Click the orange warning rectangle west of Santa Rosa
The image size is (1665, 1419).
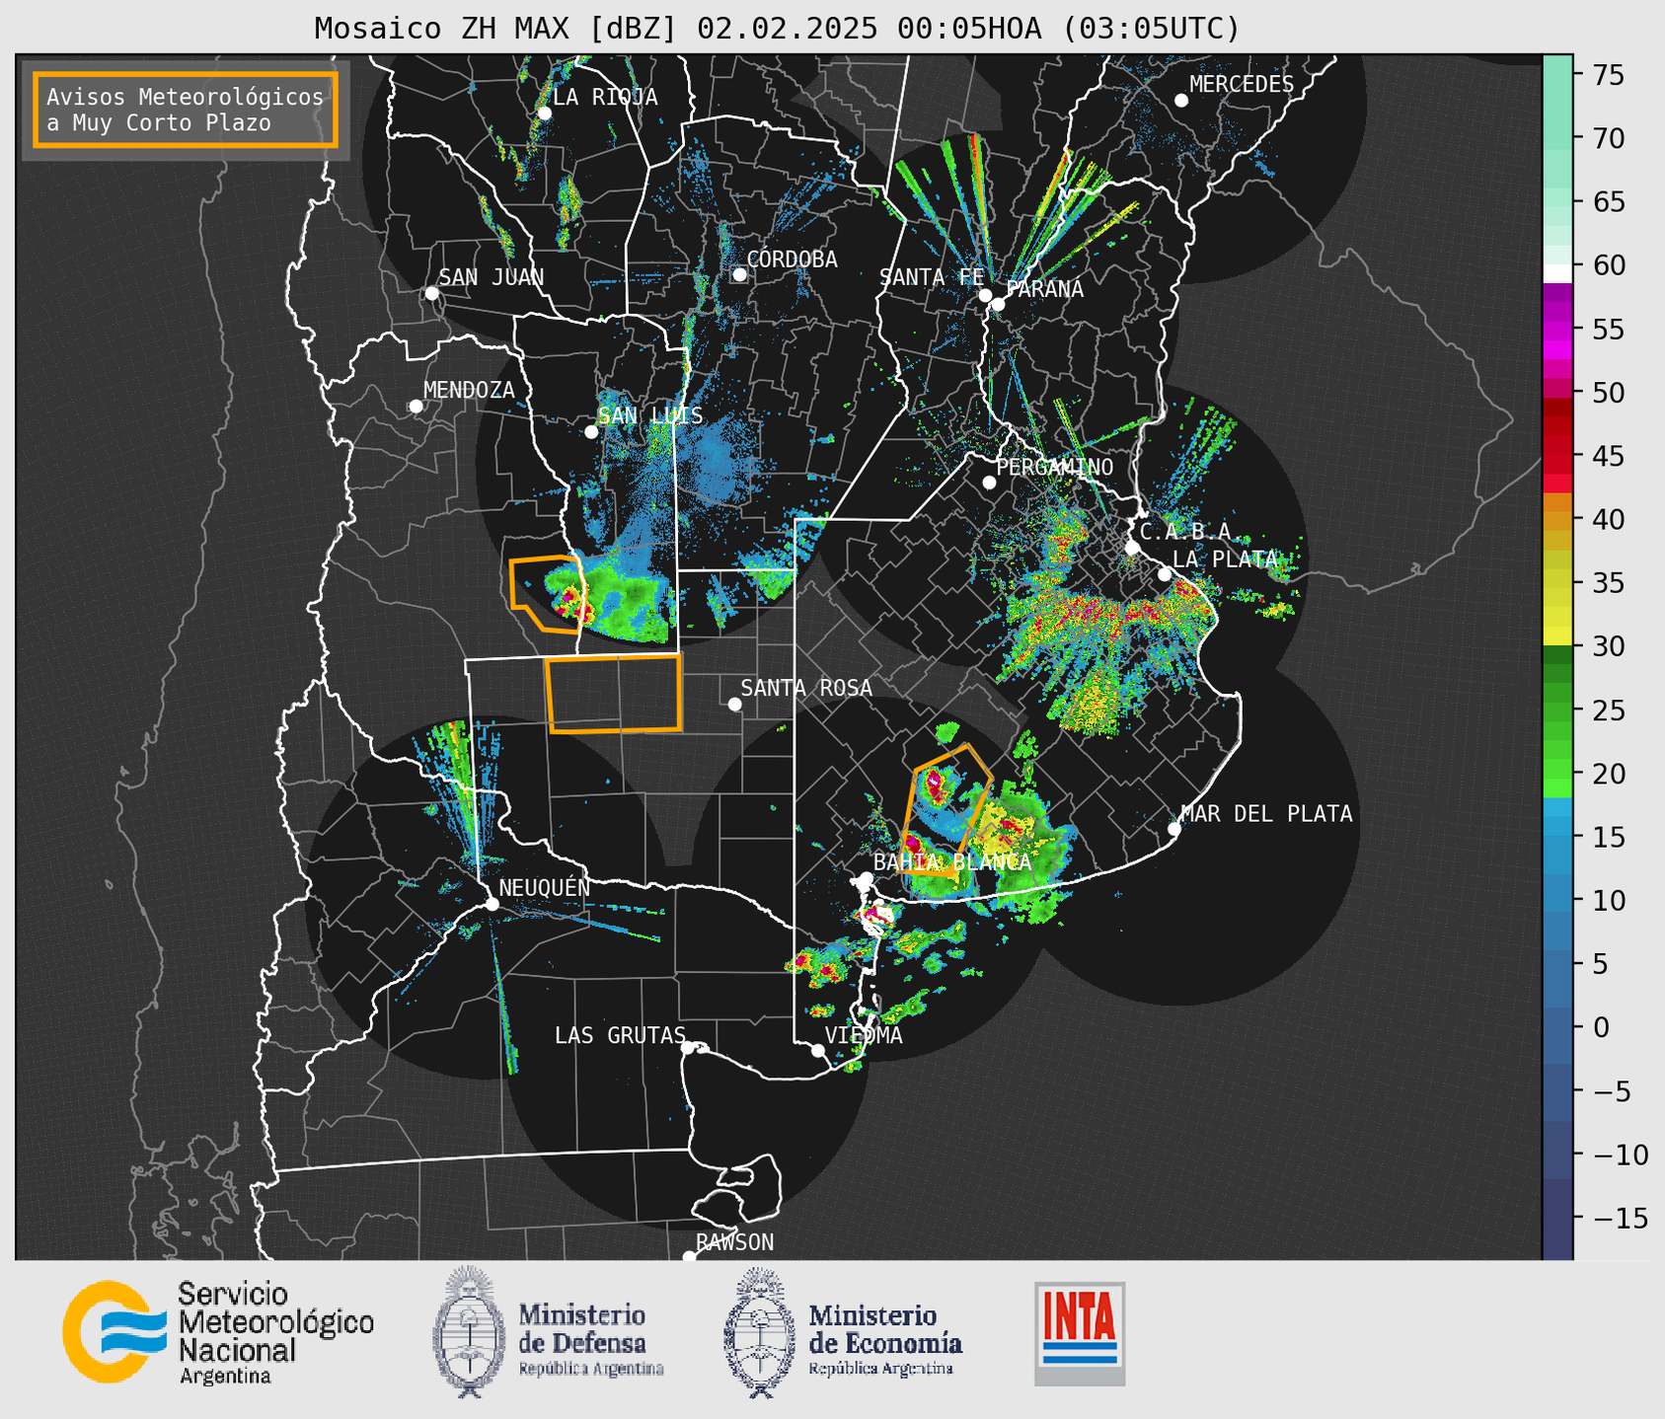tap(614, 693)
